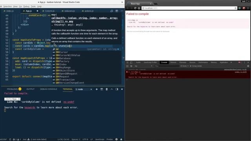Open the site info icon beside localhost
Image resolution: width=251 pixels, height=141 pixels.
point(143,8)
